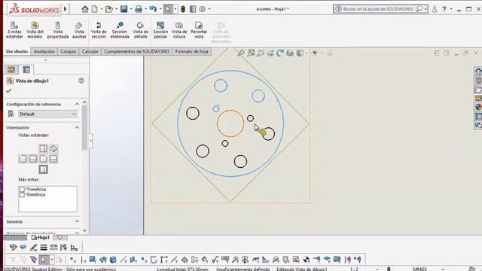Insert 3 vistas estándar
Image resolution: width=482 pixels, height=271 pixels.
point(14,30)
